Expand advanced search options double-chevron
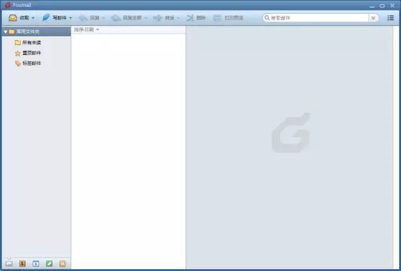 tap(373, 18)
